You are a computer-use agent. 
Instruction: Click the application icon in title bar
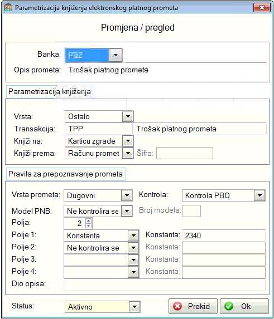8,8
